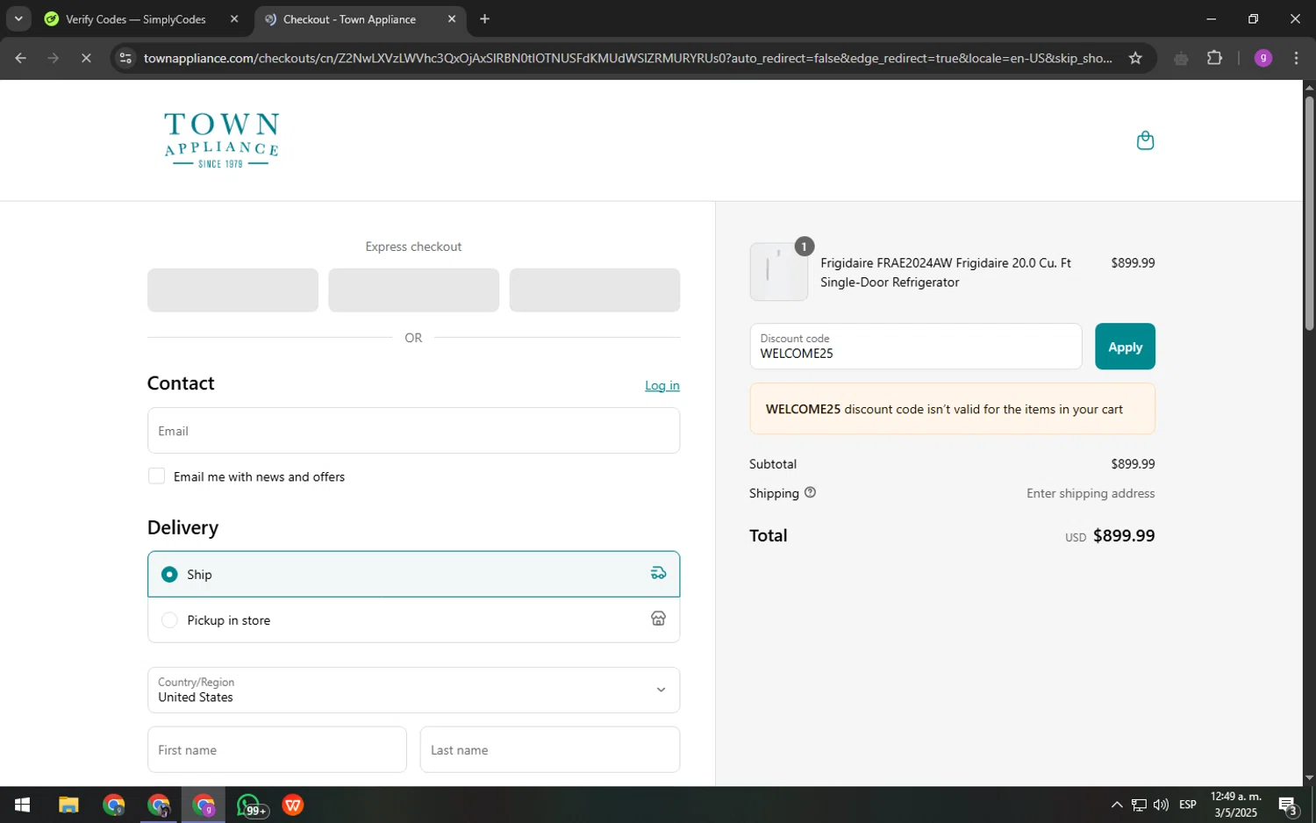
Task: Go back to the previous page
Action: [x=20, y=58]
